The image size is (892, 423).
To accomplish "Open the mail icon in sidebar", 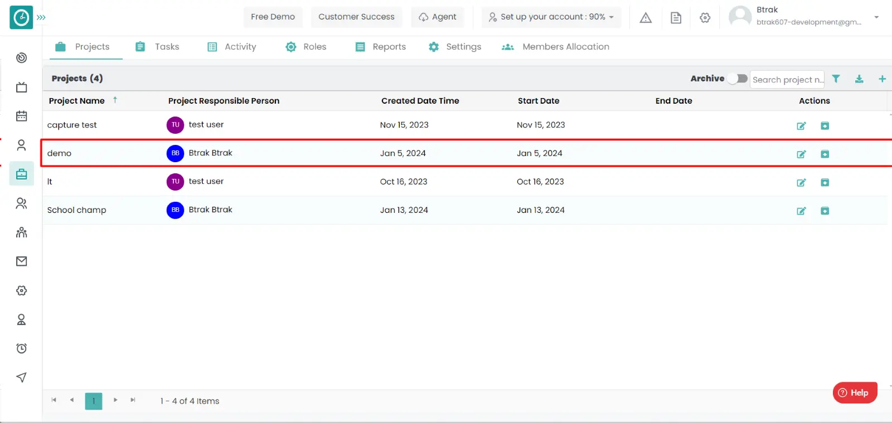I will (x=22, y=261).
